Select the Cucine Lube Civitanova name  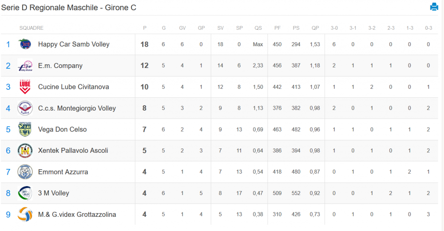(74, 87)
